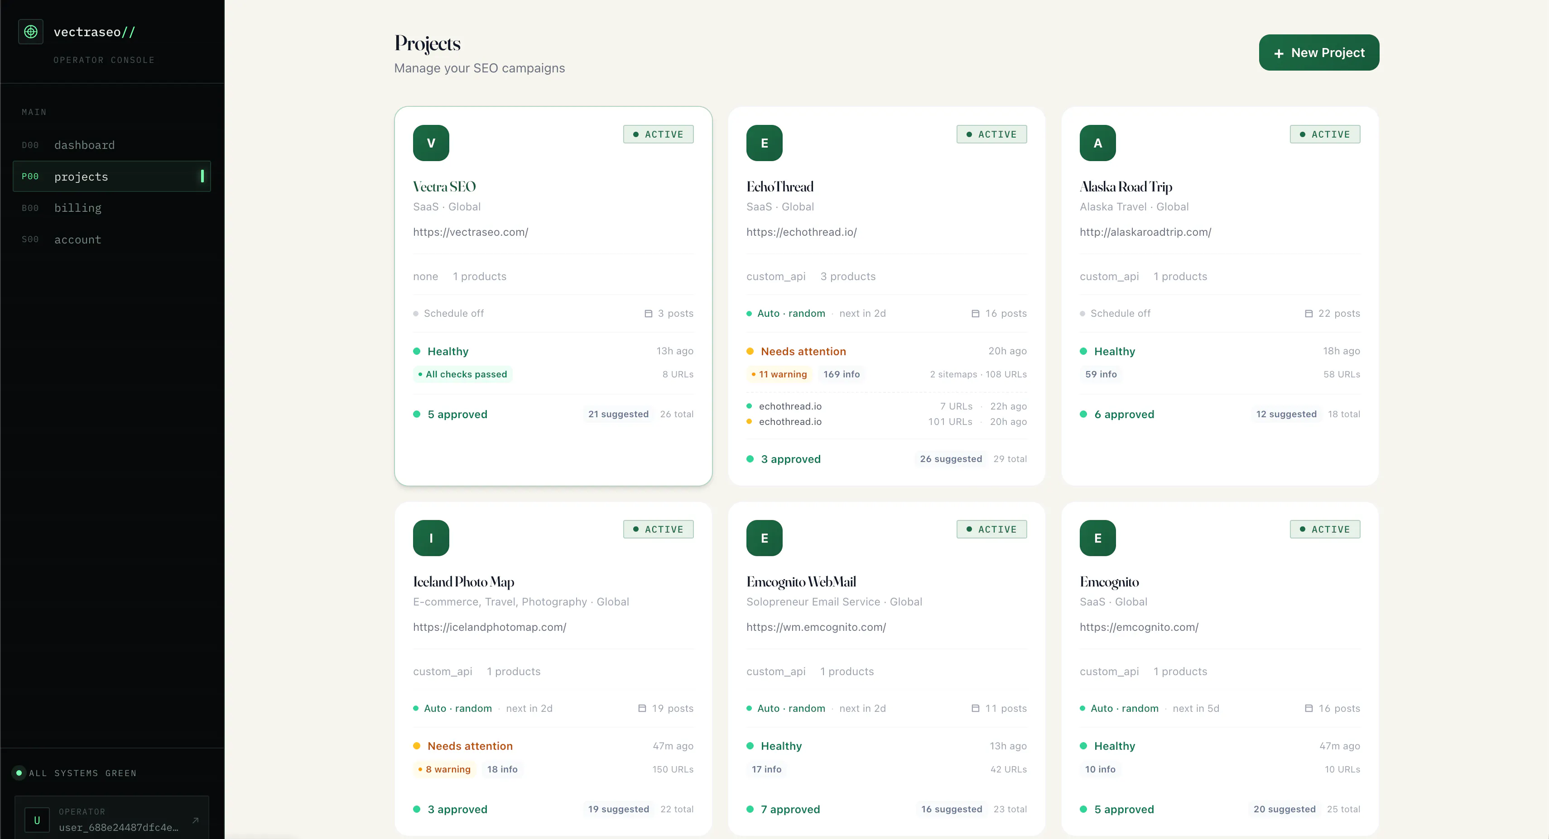Click the plus icon on New Project
The width and height of the screenshot is (1549, 839).
(x=1279, y=53)
